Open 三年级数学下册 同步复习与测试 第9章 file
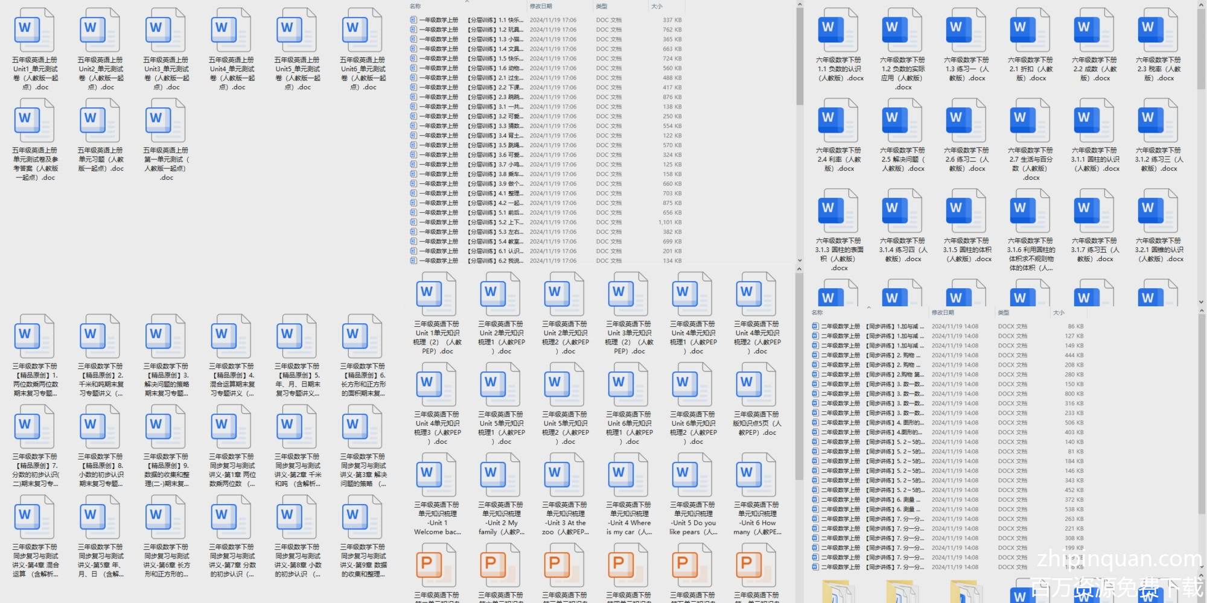 [x=363, y=519]
